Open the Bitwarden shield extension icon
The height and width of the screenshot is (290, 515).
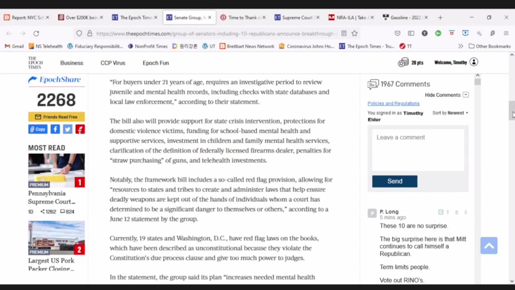click(x=466, y=33)
